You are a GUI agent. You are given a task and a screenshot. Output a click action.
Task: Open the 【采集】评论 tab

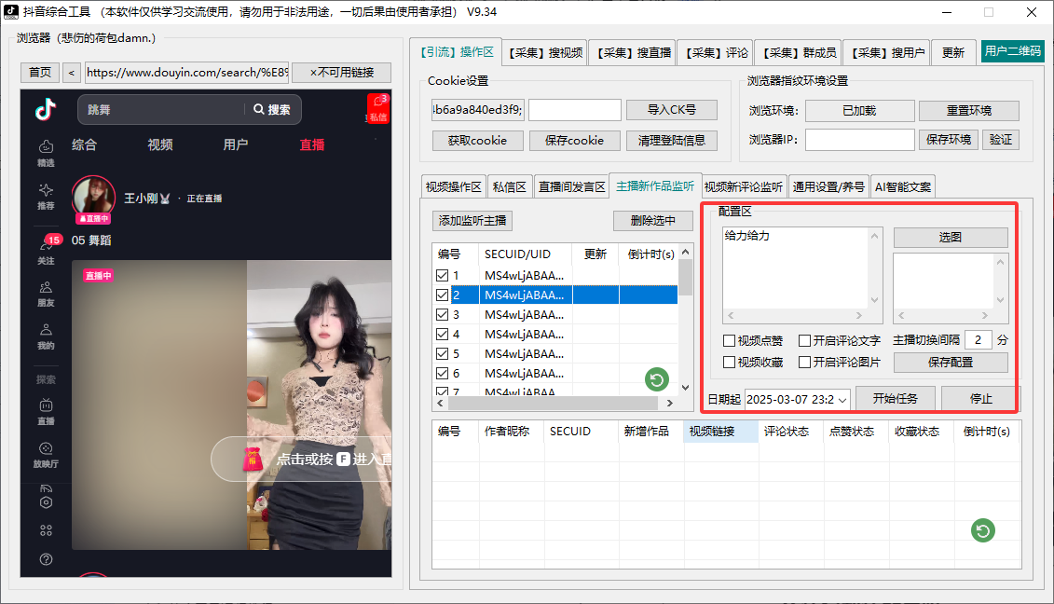[x=714, y=53]
